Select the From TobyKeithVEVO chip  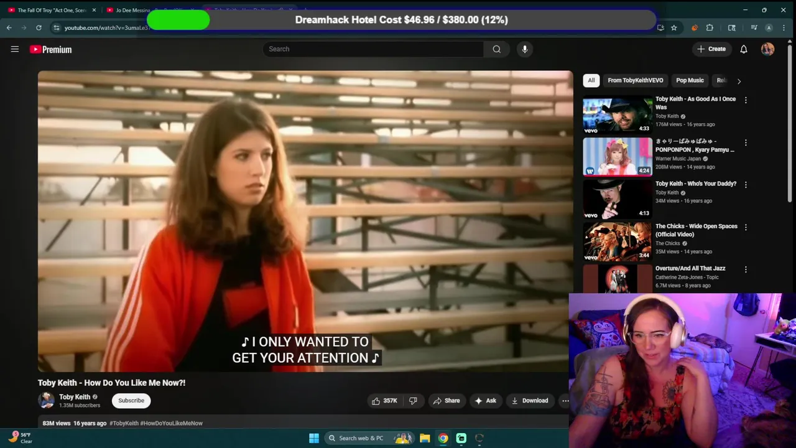click(636, 80)
